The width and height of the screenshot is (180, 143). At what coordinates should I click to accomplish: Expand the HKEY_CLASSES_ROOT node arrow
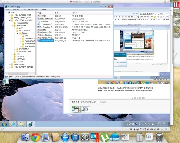coord(9,15)
